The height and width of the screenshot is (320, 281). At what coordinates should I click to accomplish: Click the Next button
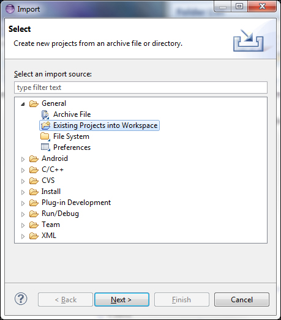click(122, 300)
